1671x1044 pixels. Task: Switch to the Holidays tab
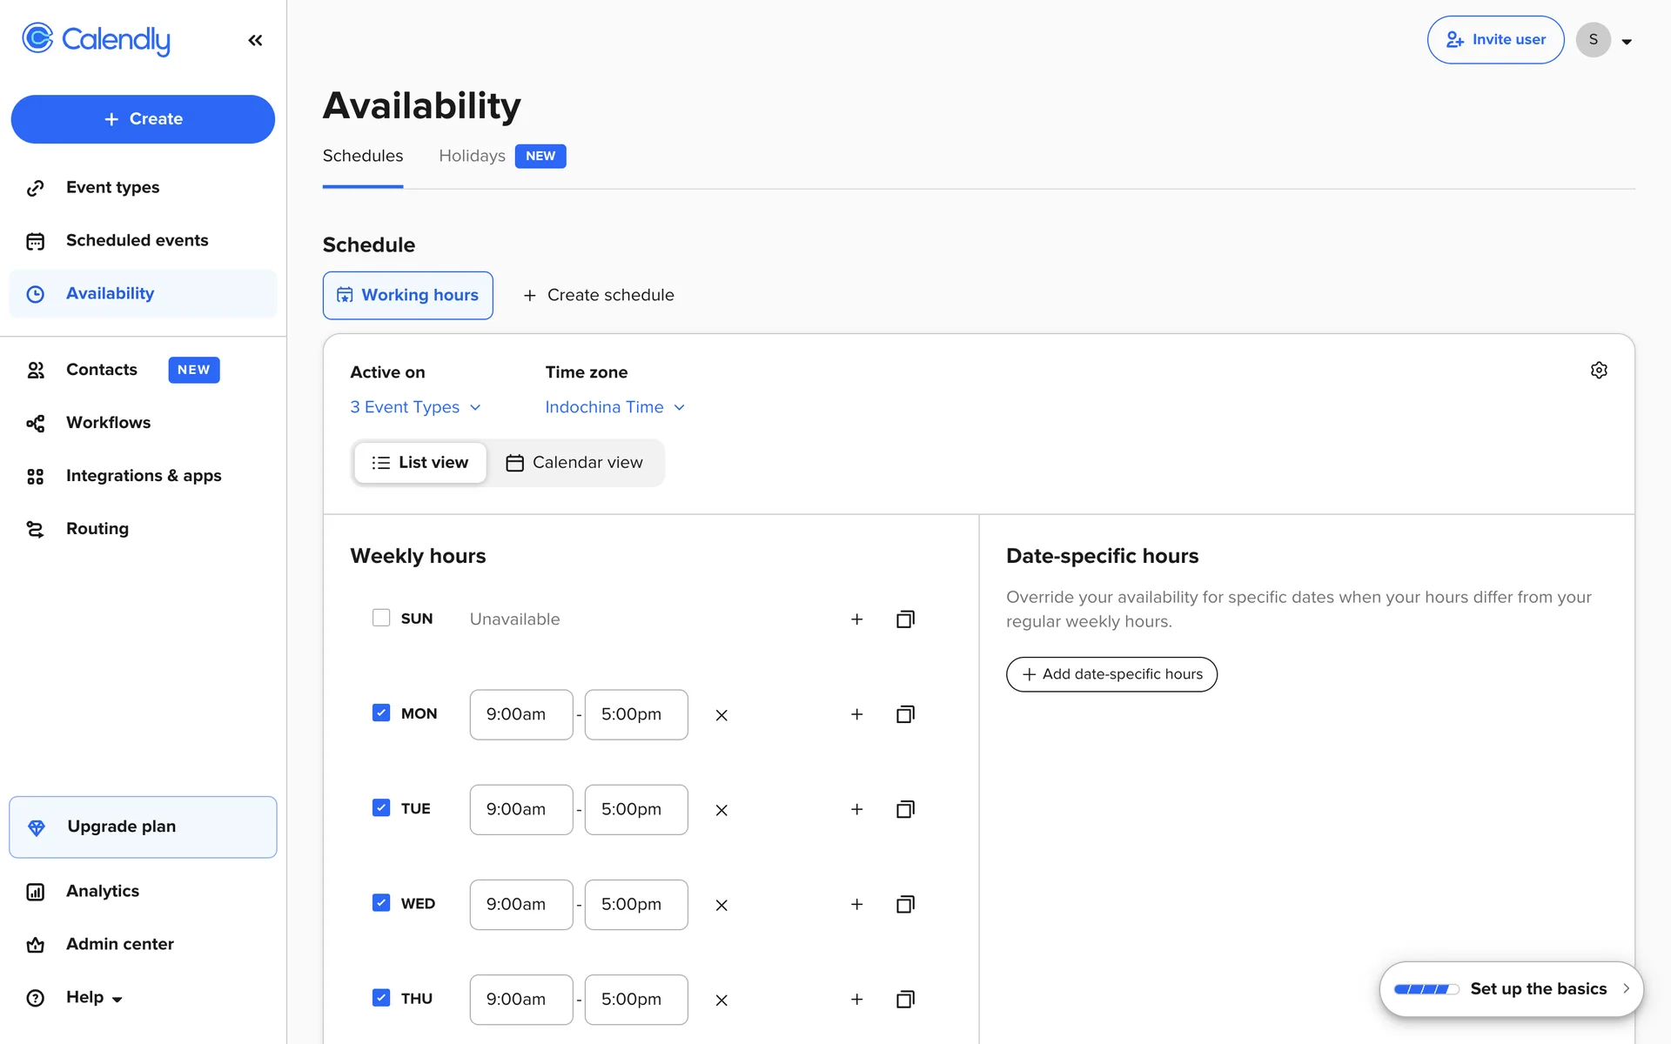[x=472, y=156]
